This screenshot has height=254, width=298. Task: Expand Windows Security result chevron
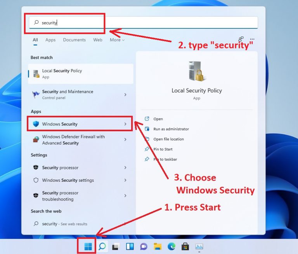[125, 124]
